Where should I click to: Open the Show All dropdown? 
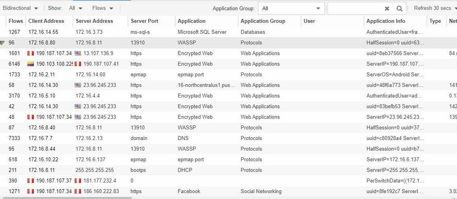pos(75,8)
